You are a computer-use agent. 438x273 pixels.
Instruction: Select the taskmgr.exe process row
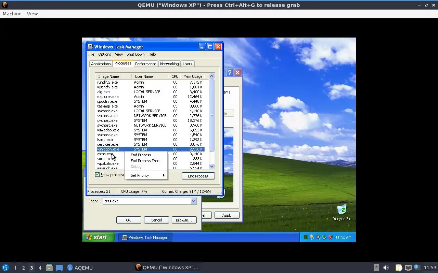[150, 106]
